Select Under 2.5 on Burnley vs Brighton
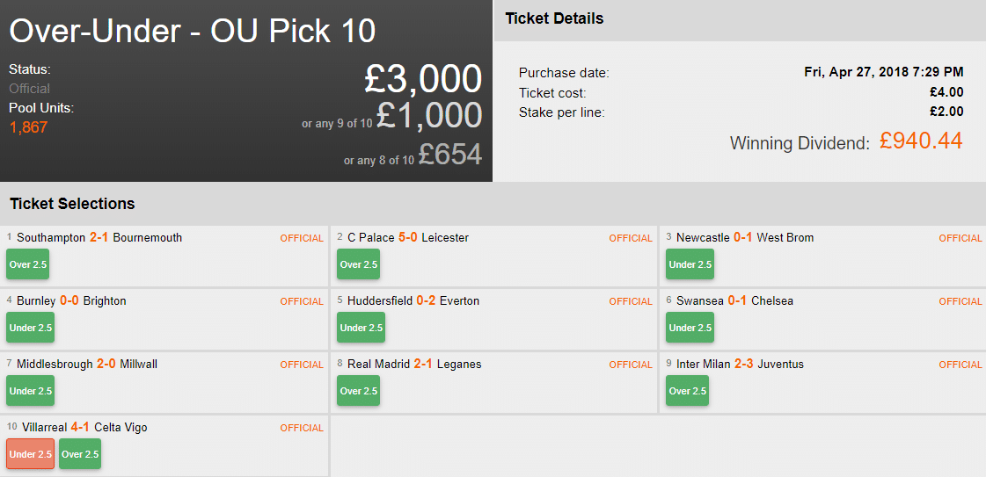 click(x=30, y=328)
